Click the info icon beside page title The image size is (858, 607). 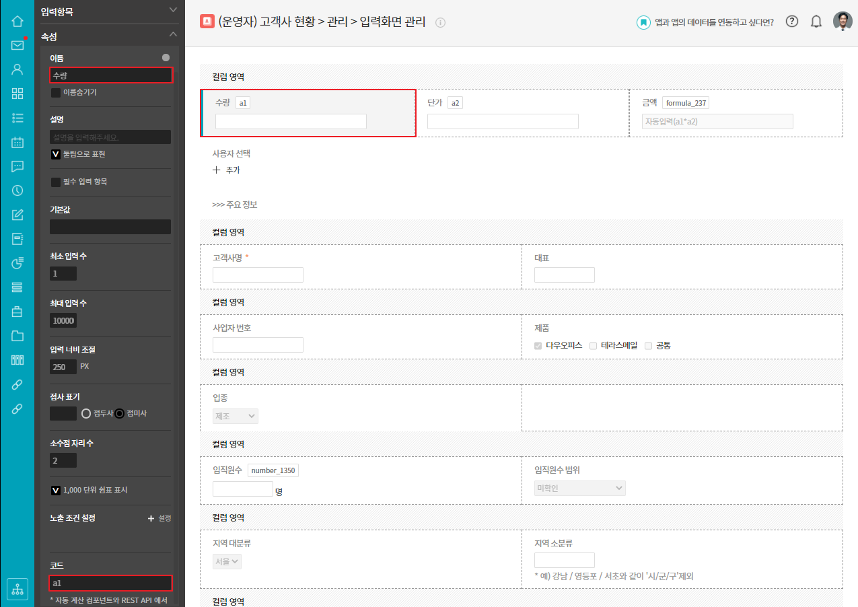(x=441, y=22)
